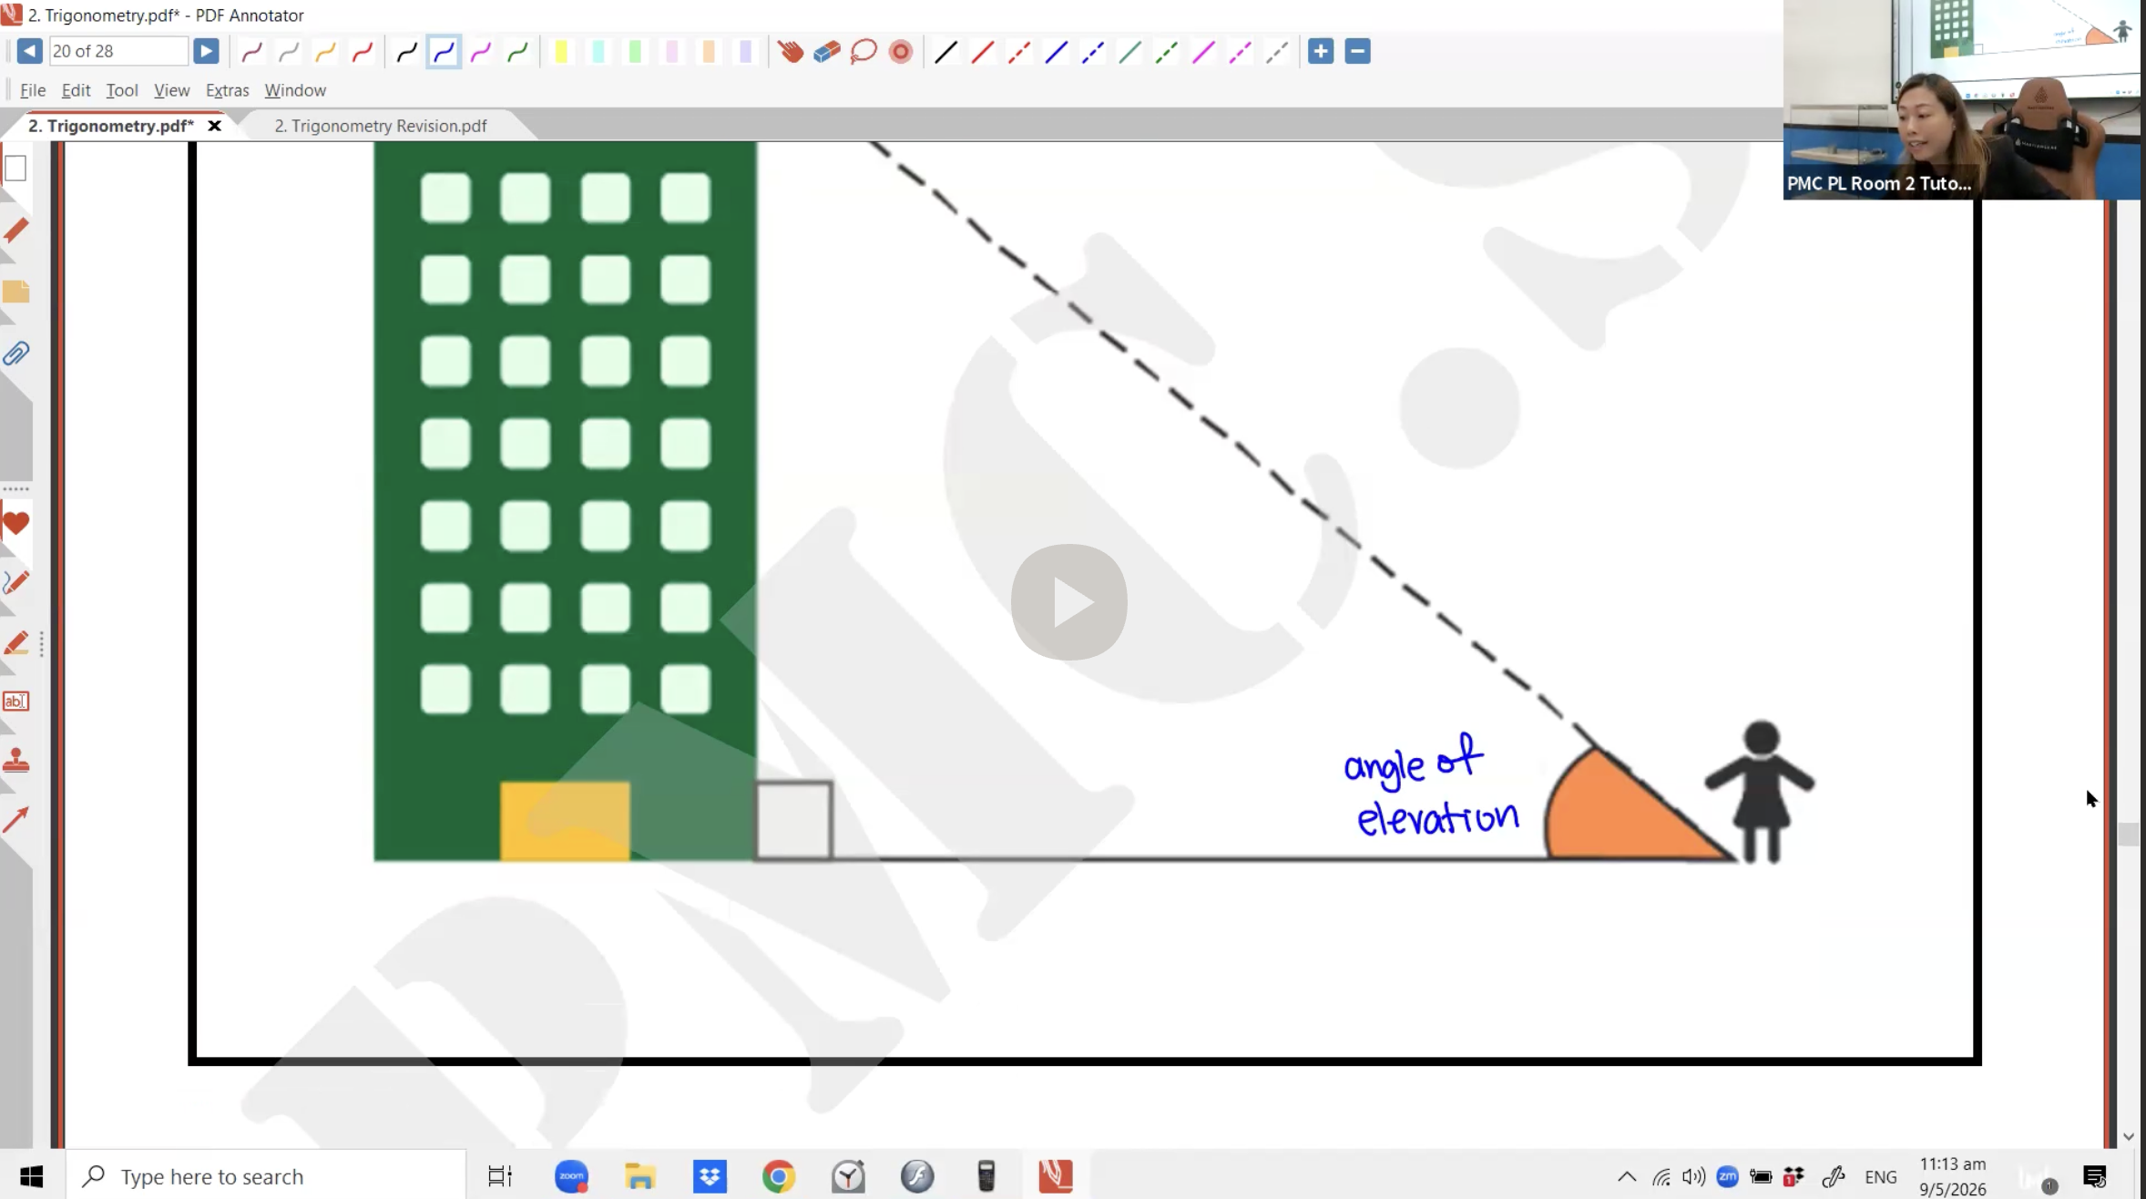The height and width of the screenshot is (1199, 2146).
Task: Open the sticky notes sidebar icon
Action: (x=15, y=292)
